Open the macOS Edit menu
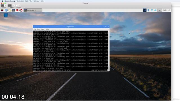Viewport: 180px width, 101px height. point(26,1)
